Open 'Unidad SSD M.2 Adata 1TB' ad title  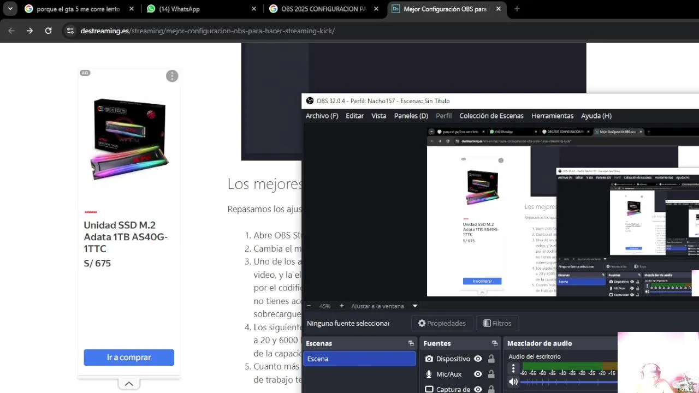126,237
